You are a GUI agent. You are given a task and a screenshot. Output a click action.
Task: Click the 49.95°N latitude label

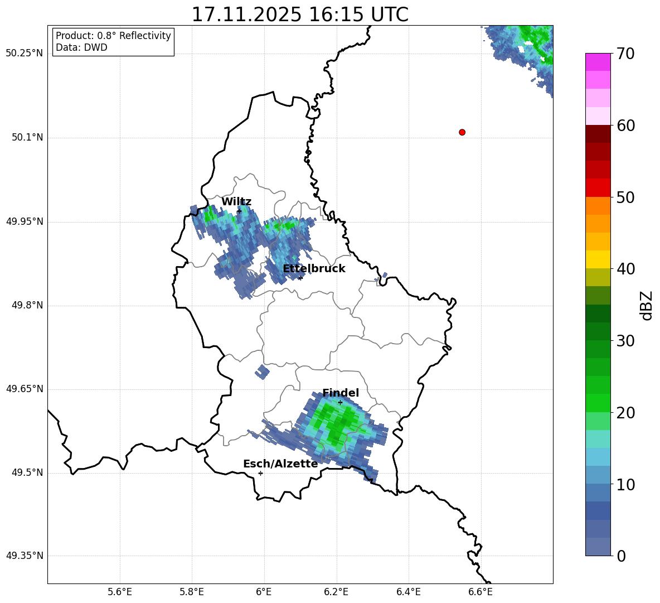[x=25, y=221]
